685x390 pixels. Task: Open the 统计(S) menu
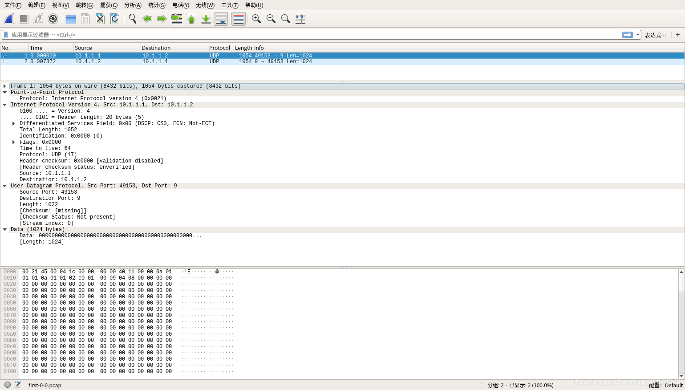(157, 5)
